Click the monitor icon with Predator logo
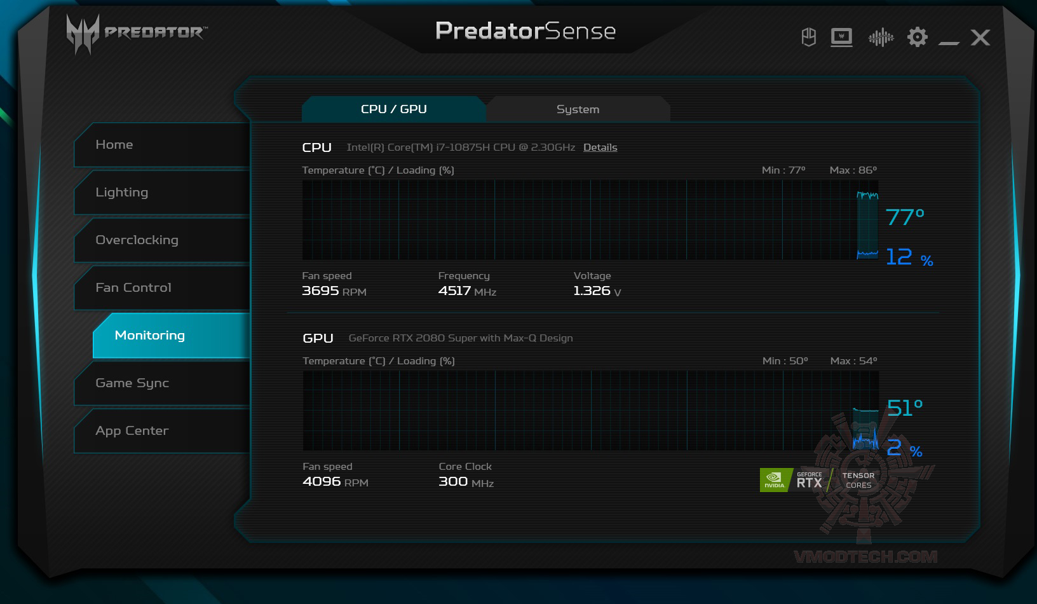The height and width of the screenshot is (604, 1037). (x=841, y=38)
